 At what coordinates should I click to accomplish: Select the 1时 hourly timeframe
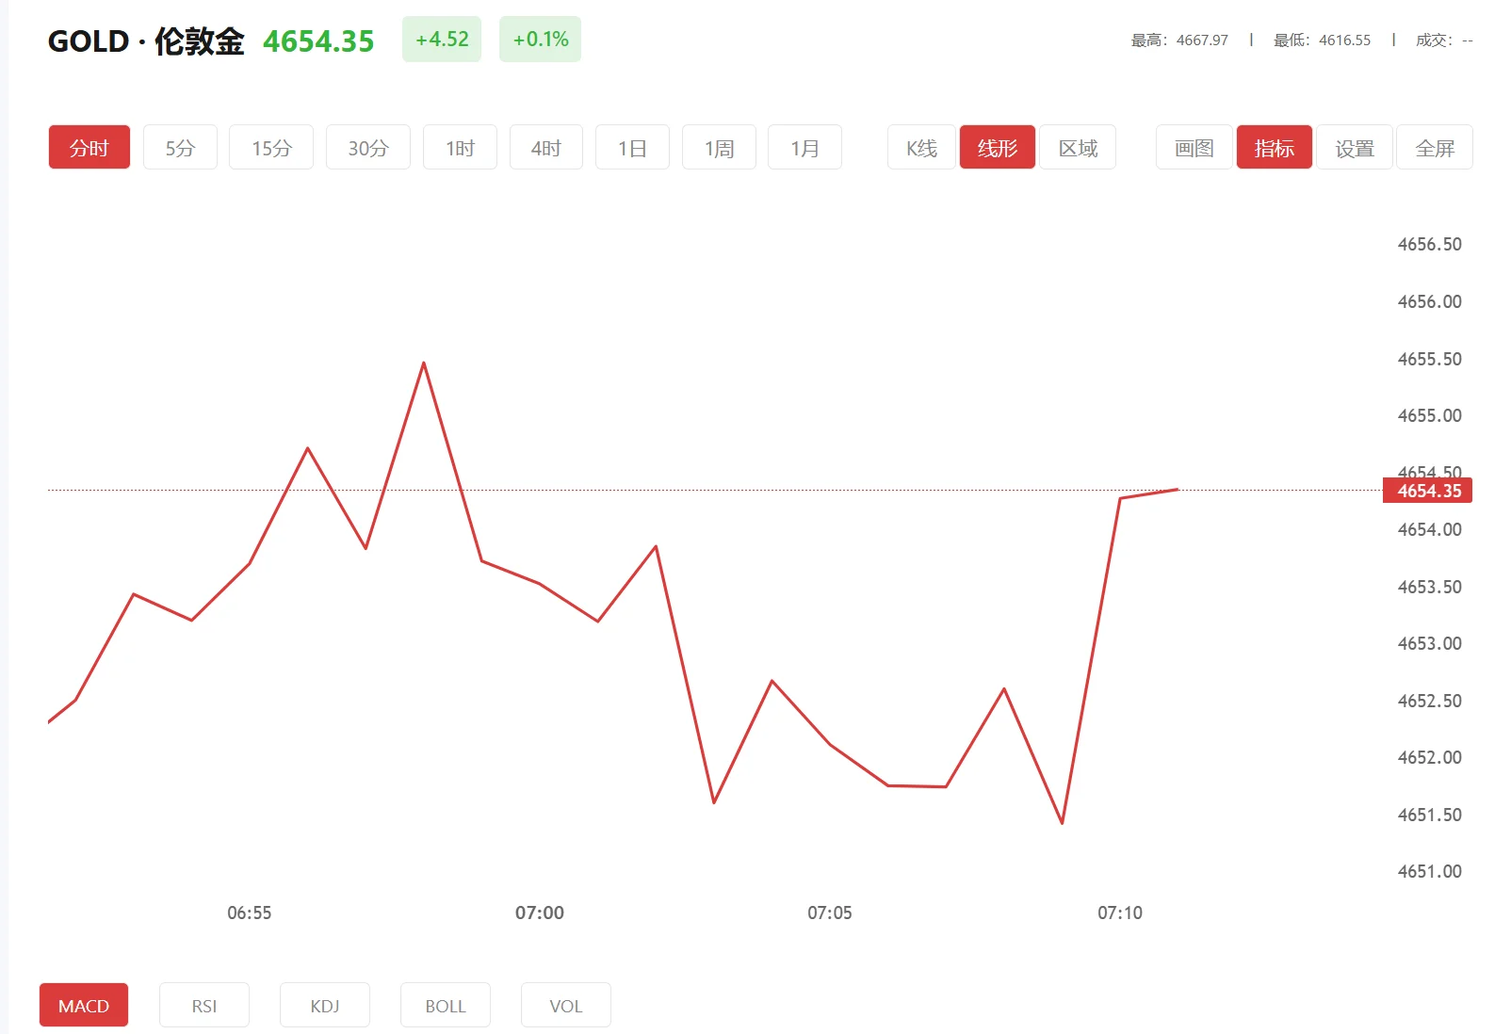[459, 147]
